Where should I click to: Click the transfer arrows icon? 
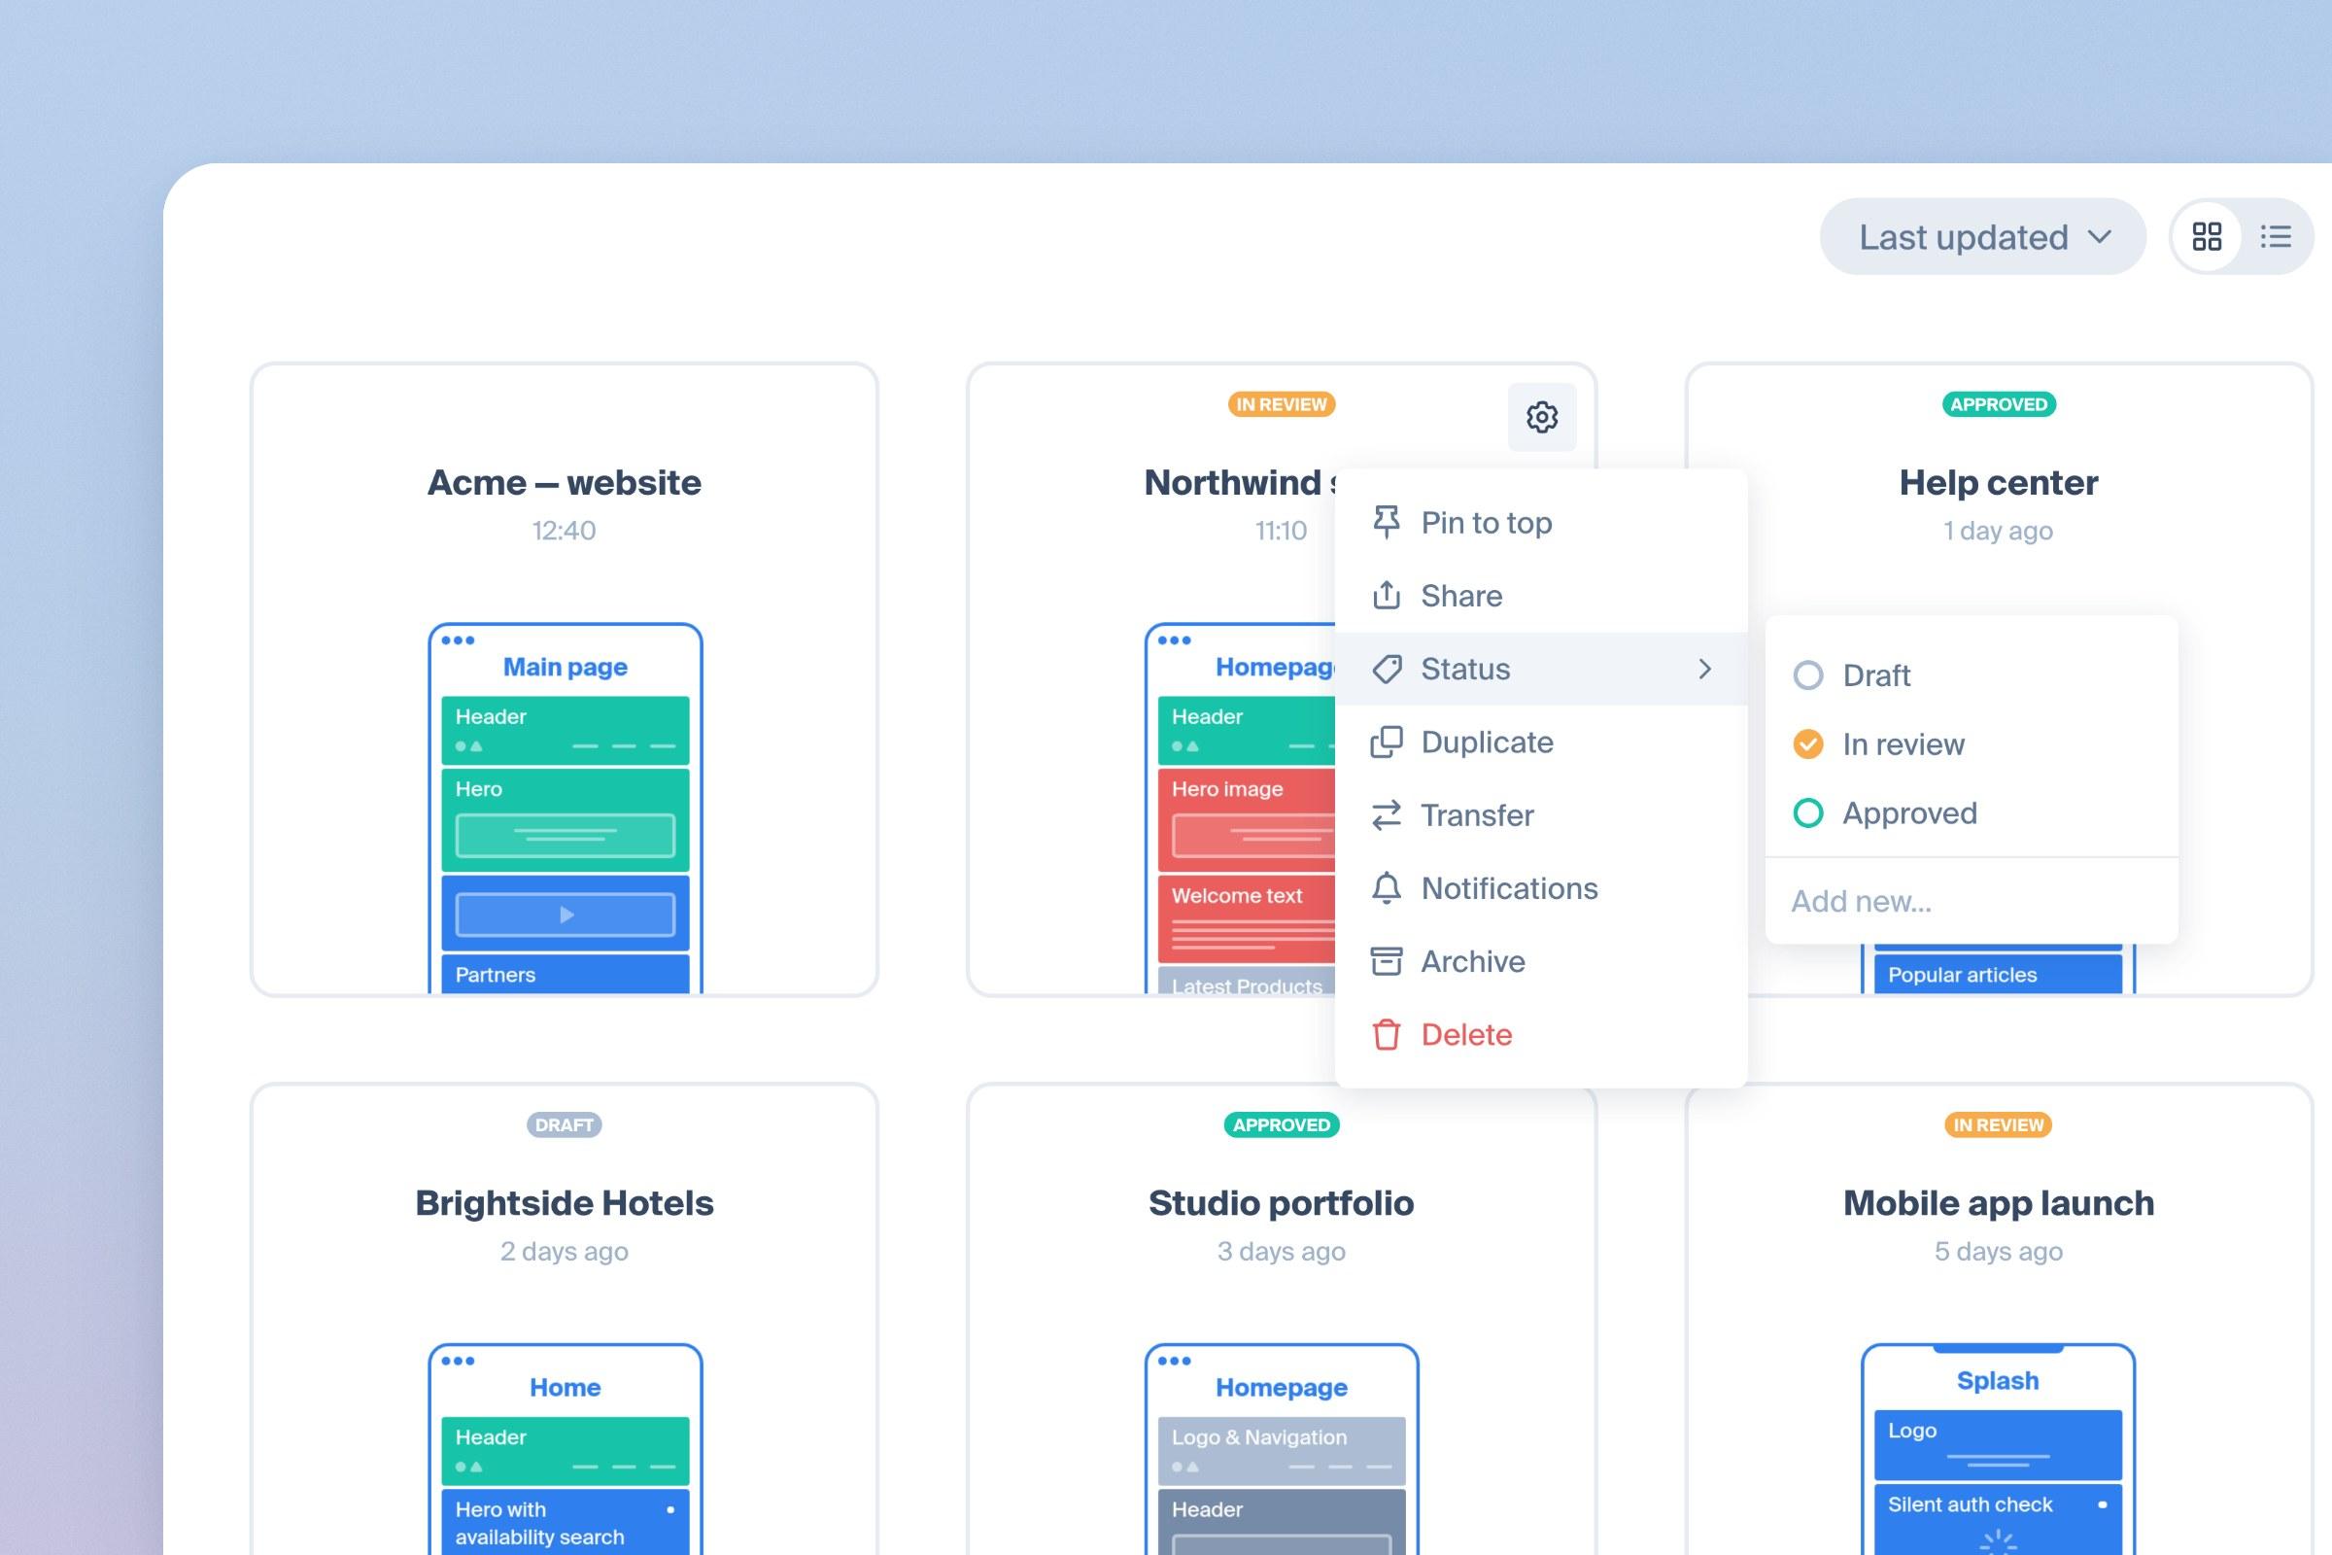[1387, 815]
